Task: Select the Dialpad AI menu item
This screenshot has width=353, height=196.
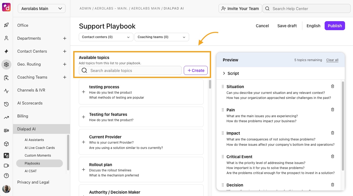Action: 41,129
